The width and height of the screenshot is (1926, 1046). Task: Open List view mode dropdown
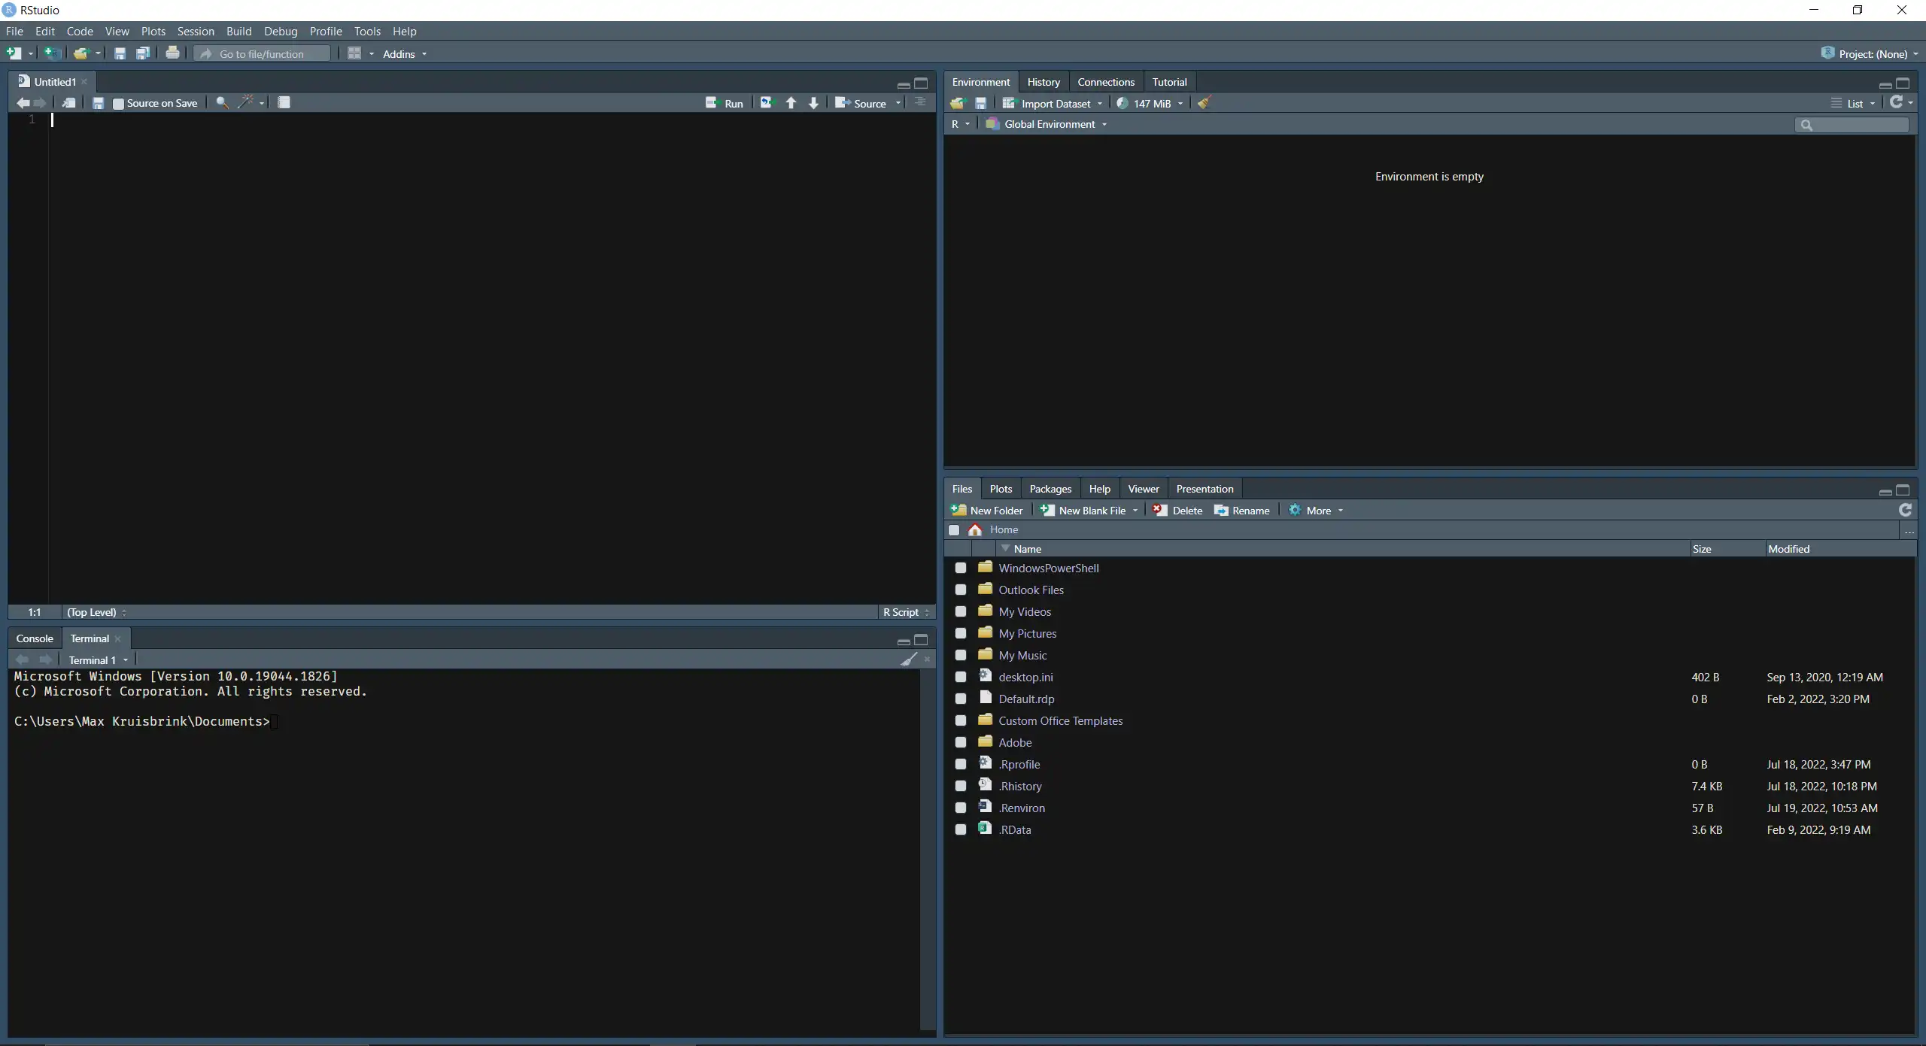pos(1854,104)
